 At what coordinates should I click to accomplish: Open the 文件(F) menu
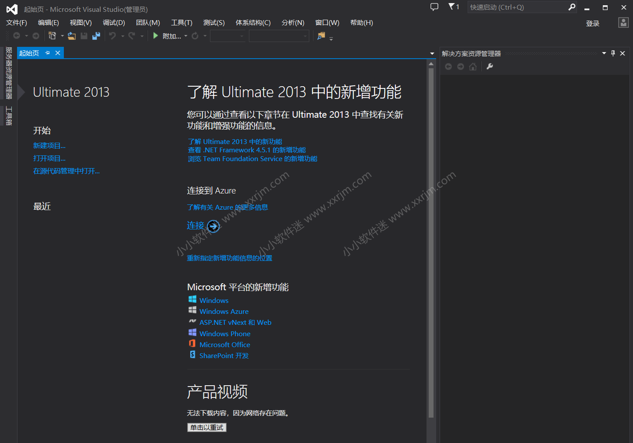[17, 23]
